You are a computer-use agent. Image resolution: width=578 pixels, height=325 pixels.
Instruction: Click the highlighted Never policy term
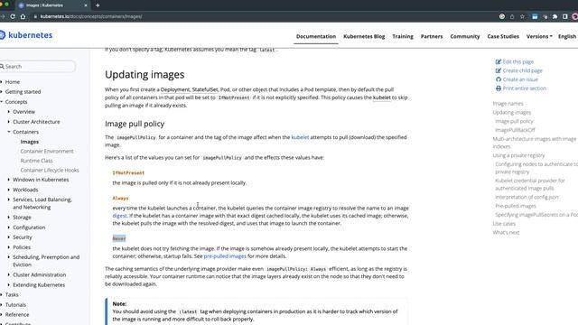pyautogui.click(x=119, y=238)
